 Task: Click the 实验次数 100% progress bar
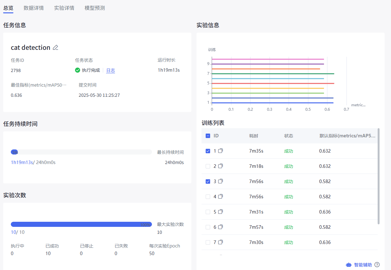click(x=81, y=224)
